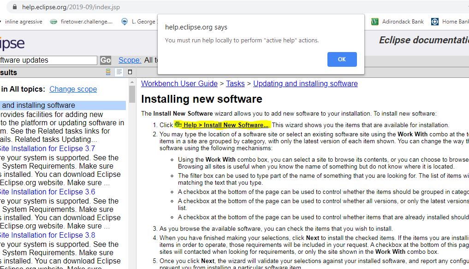Viewport: 469px width, 269px height.
Task: Open 'Site Installation for Eclipse 3.6' result
Action: click(x=47, y=192)
